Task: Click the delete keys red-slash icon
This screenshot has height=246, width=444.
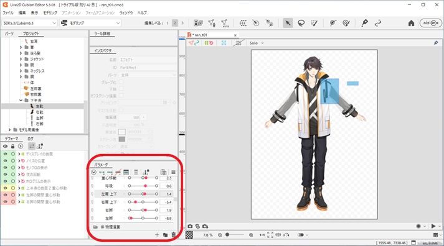Action: click(x=118, y=172)
